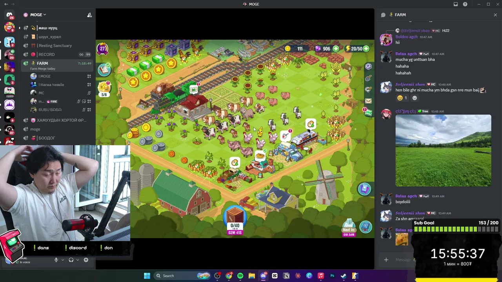
Task: Click Bataa agch username at 10:47 AM
Action: [x=406, y=54]
